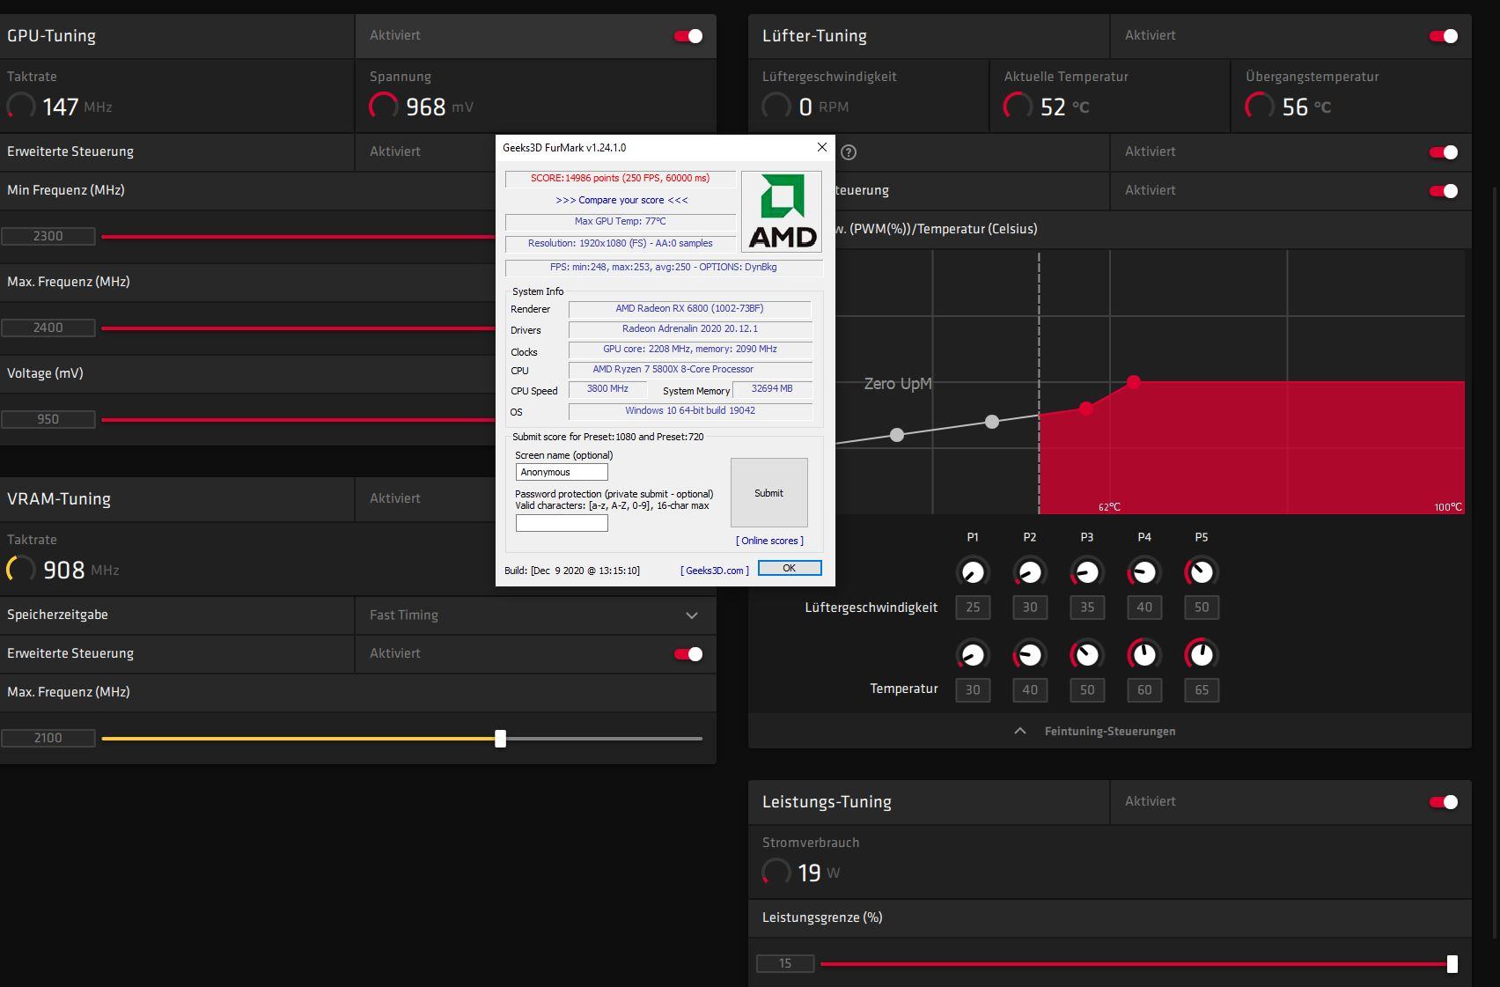The width and height of the screenshot is (1500, 987).
Task: Close the Geeks3D FurMark dialog with the X
Action: click(x=822, y=147)
